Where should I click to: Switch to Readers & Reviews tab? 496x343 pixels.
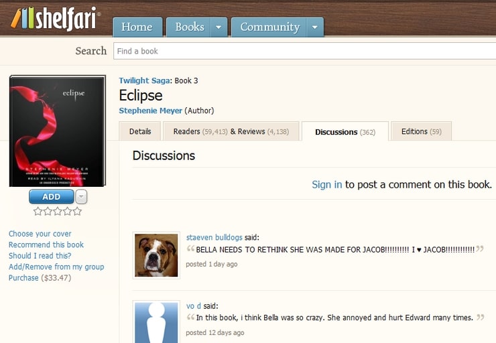point(231,131)
